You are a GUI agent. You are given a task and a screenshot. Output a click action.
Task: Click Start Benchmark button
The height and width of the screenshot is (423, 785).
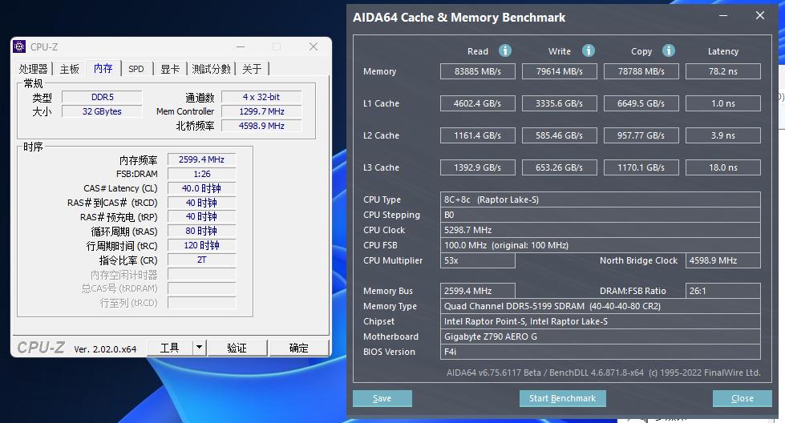[563, 398]
